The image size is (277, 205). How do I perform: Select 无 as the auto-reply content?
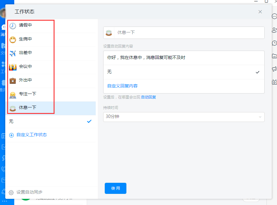tap(184, 72)
